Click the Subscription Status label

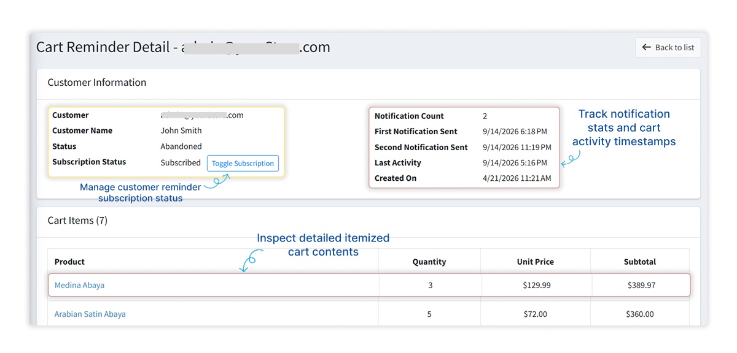click(89, 162)
